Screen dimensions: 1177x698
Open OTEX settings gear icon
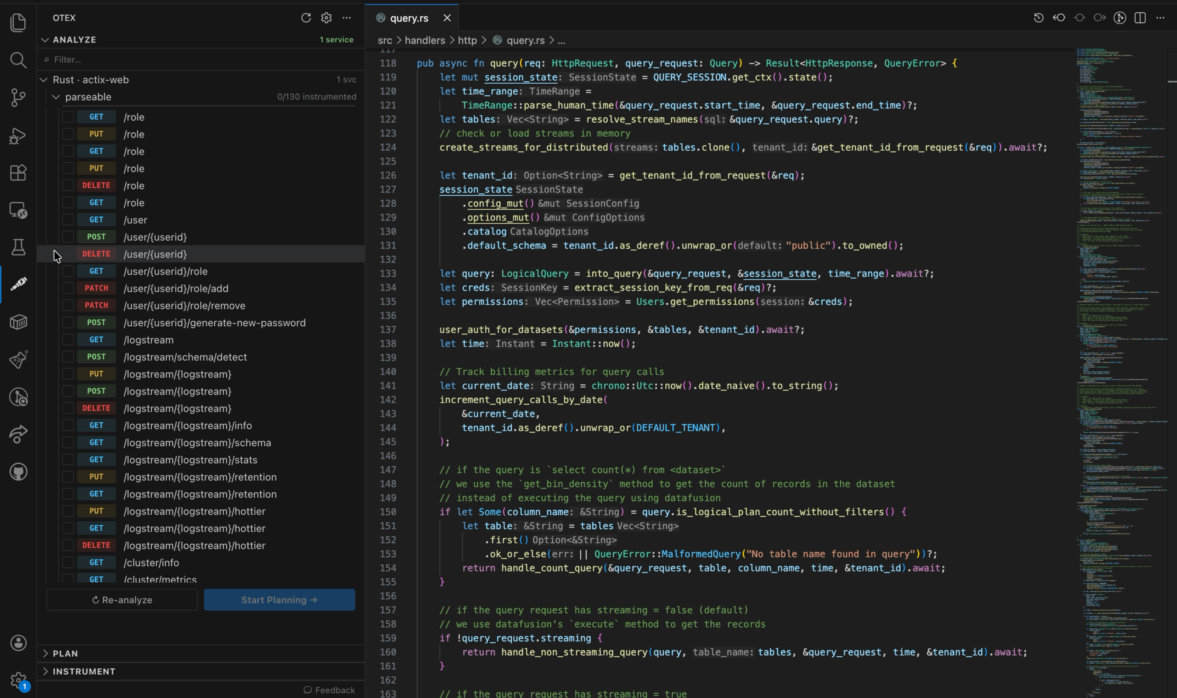(x=326, y=18)
